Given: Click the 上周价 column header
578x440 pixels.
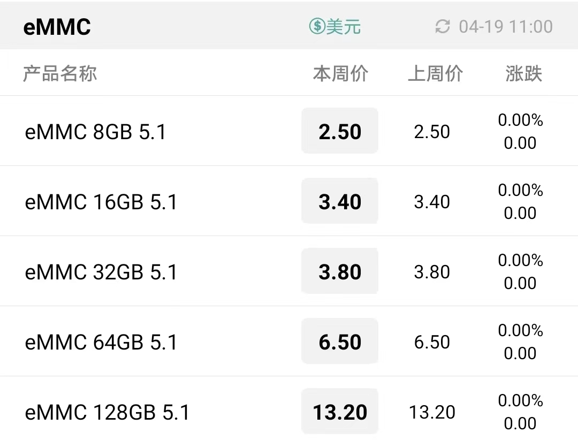Looking at the screenshot, I should coord(435,73).
